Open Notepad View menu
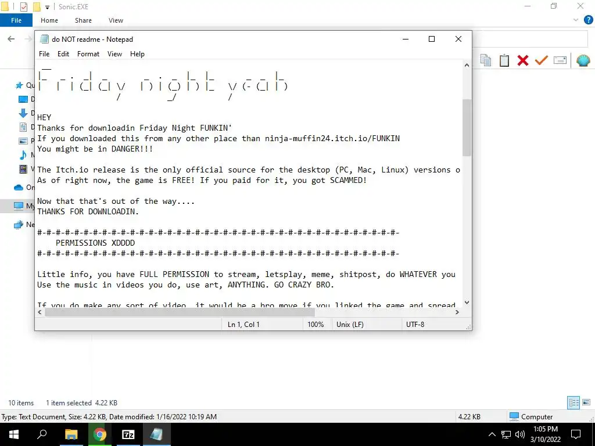The width and height of the screenshot is (595, 446). (114, 54)
